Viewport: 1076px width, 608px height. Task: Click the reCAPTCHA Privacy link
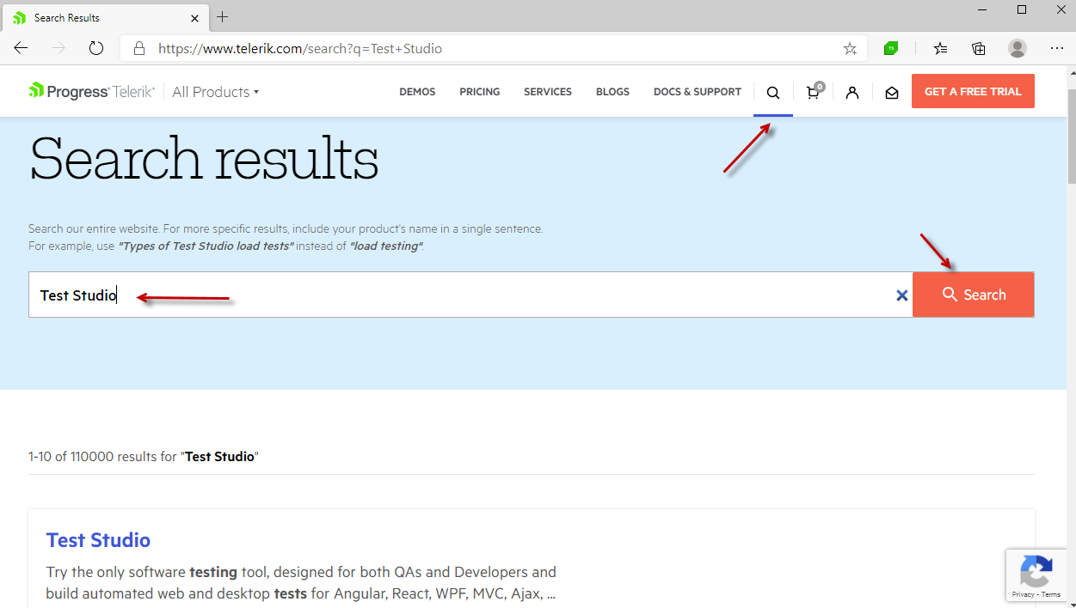pyautogui.click(x=1023, y=594)
